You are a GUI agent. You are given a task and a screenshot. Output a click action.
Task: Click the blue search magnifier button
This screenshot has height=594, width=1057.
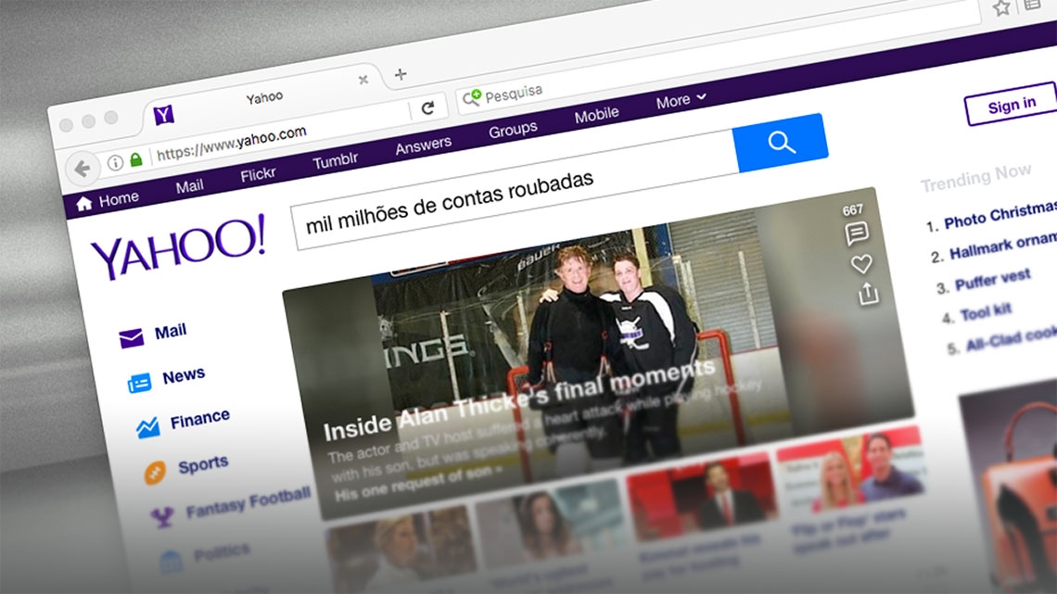(781, 143)
